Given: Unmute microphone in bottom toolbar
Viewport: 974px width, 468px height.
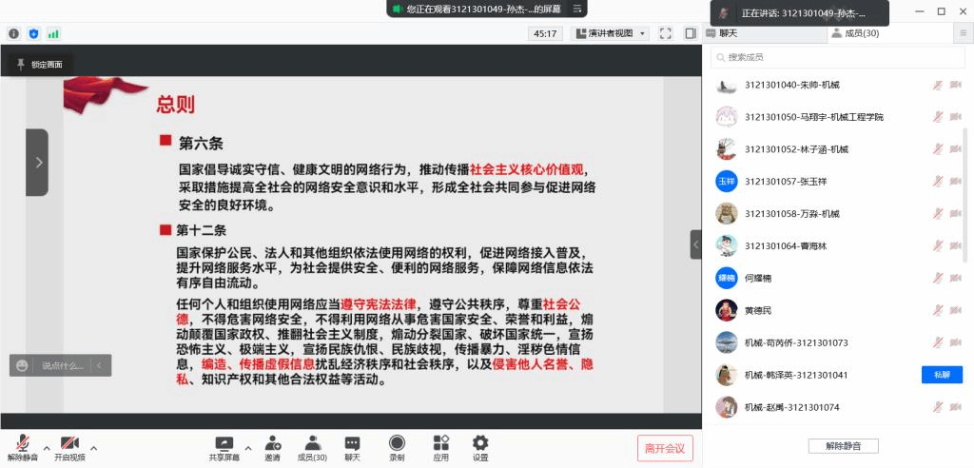Looking at the screenshot, I should coord(22,444).
